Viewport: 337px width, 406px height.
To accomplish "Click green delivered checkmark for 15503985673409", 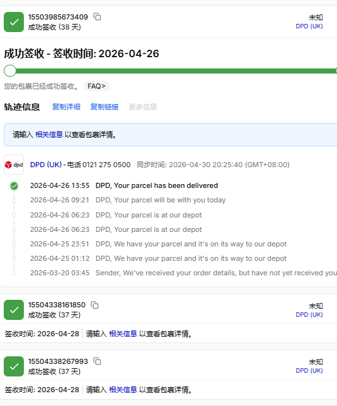I will [x=14, y=22].
